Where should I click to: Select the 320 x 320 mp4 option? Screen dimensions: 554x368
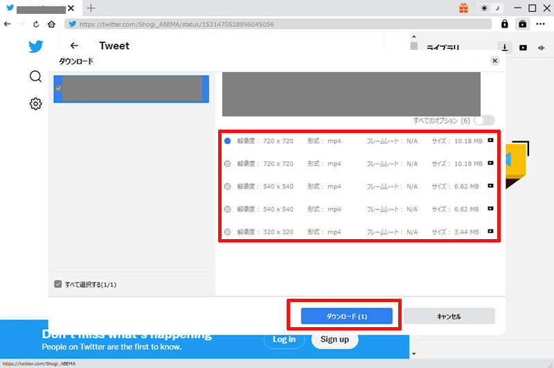point(227,231)
